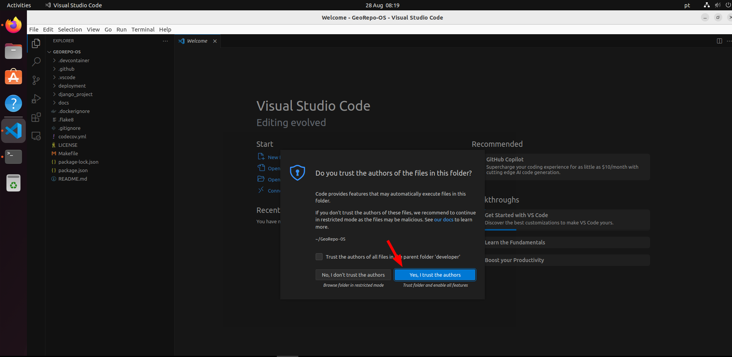Open the Search view in activity bar
This screenshot has height=357, width=732.
36,61
